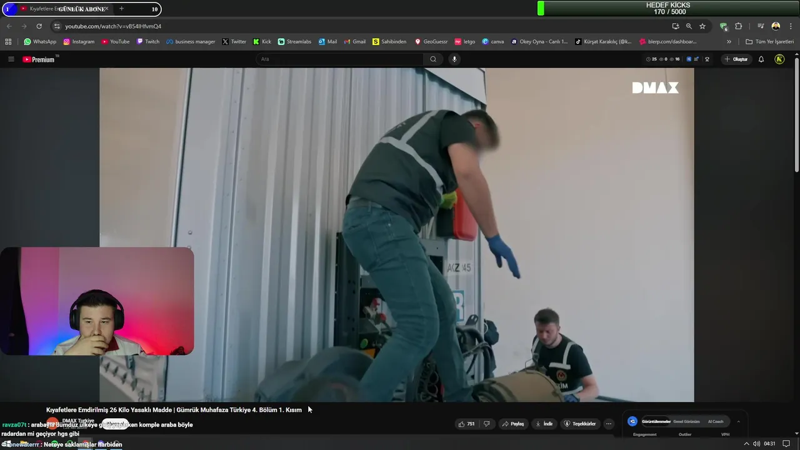The height and width of the screenshot is (450, 800).
Task: Open the Sahibinden bookmark
Action: coord(389,42)
